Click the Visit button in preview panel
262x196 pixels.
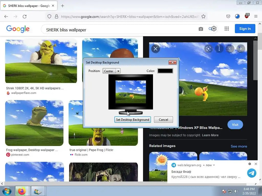235,125
